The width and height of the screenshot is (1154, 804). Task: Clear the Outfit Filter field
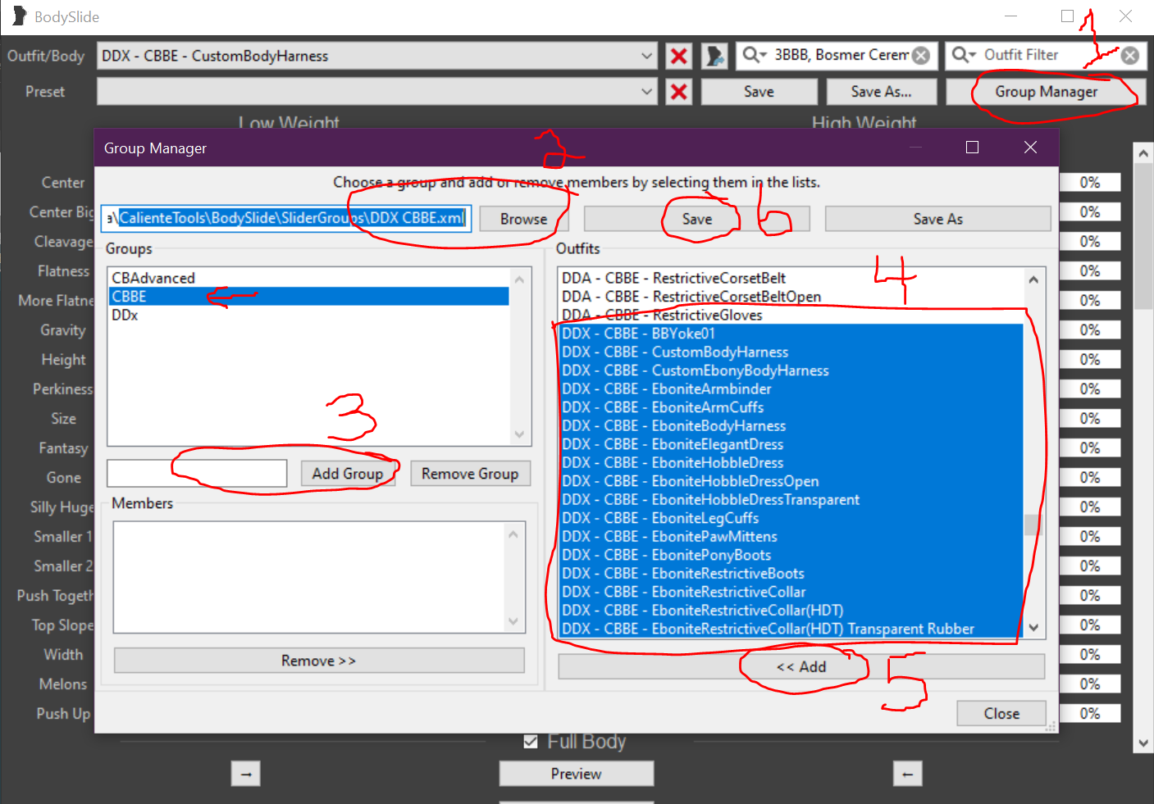(1130, 56)
